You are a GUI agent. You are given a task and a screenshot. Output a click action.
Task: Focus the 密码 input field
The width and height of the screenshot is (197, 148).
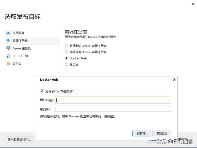coord(113,109)
